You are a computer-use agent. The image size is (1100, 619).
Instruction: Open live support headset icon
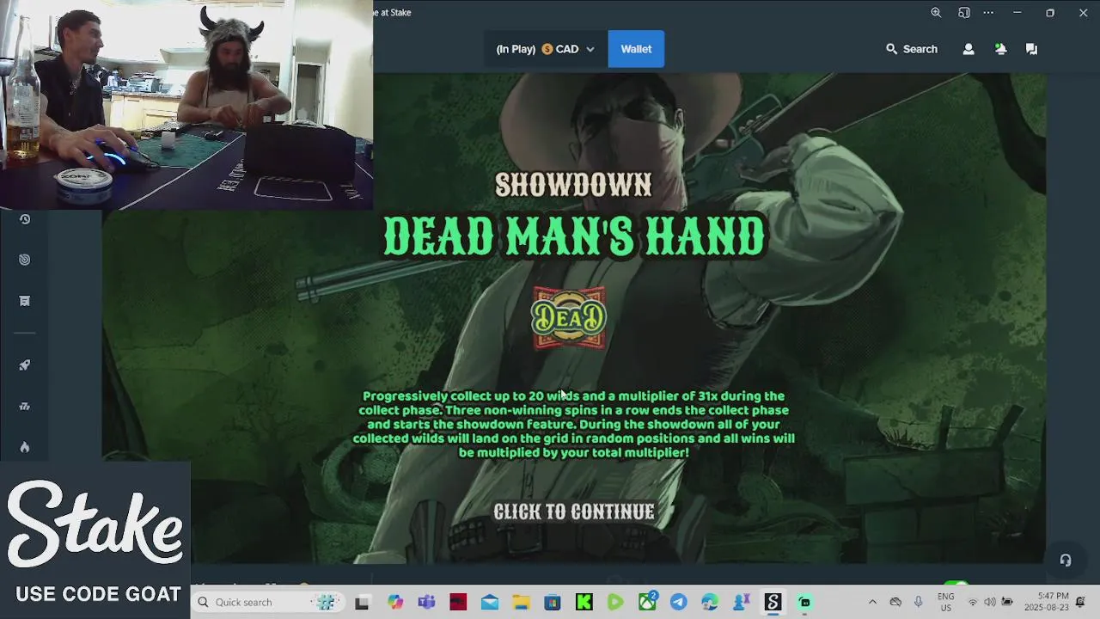pyautogui.click(x=1066, y=561)
